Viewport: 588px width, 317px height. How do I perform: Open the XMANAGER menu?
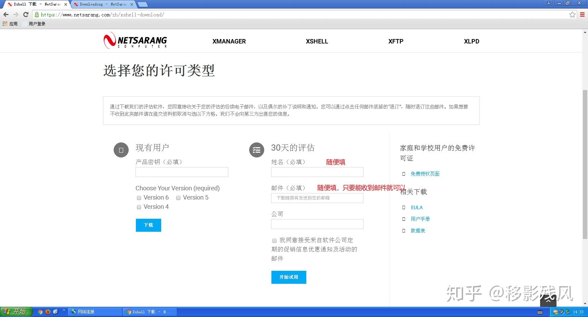pos(229,41)
